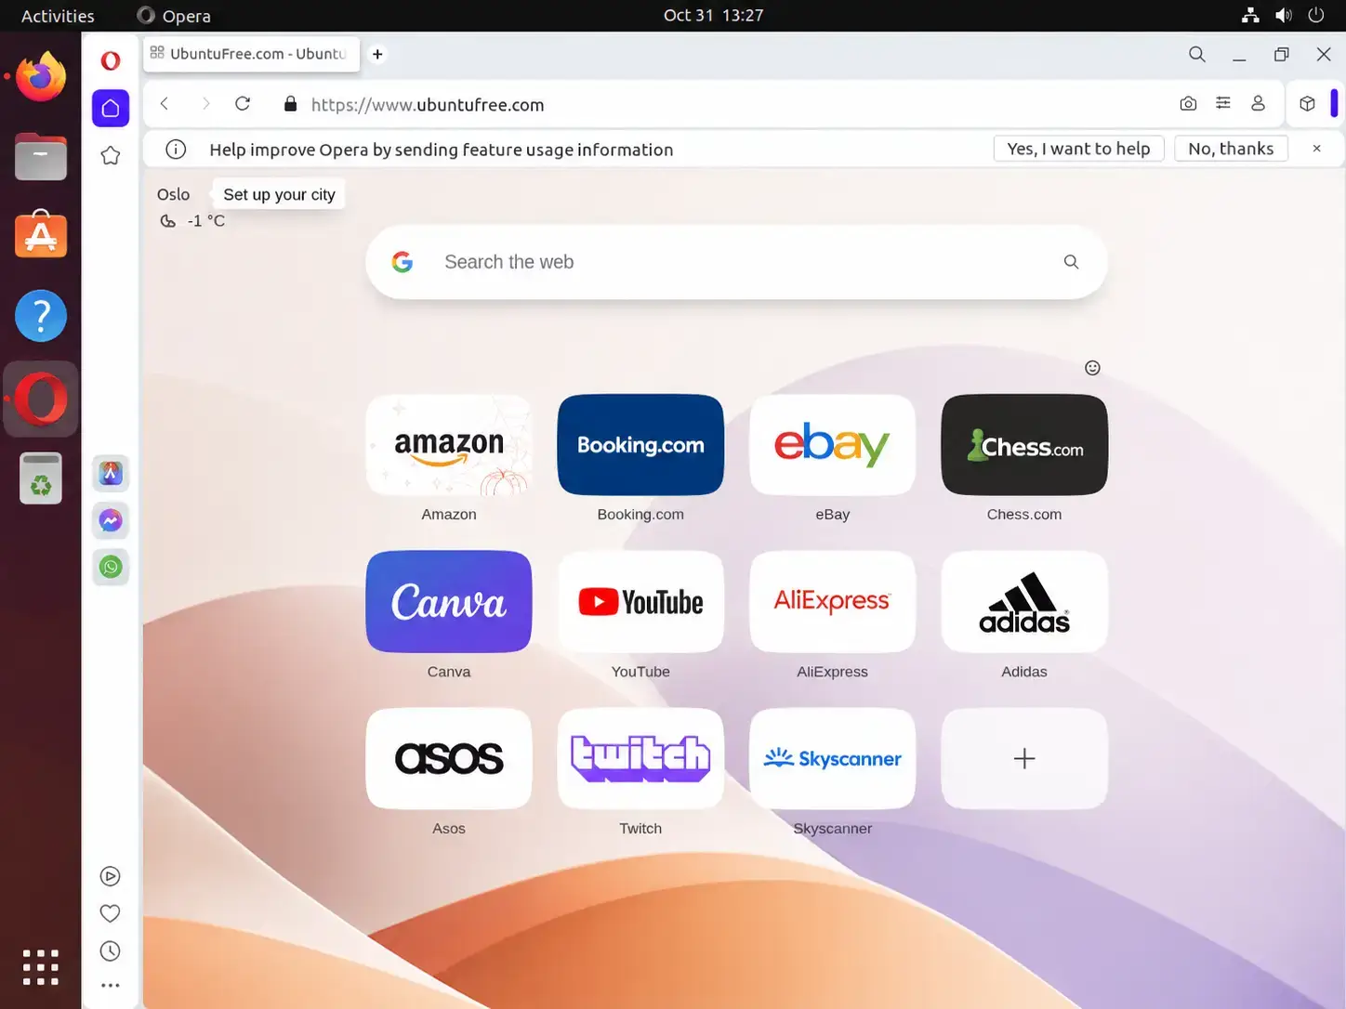This screenshot has width=1346, height=1009.
Task: Click the 'No, thanks' button
Action: click(1231, 149)
